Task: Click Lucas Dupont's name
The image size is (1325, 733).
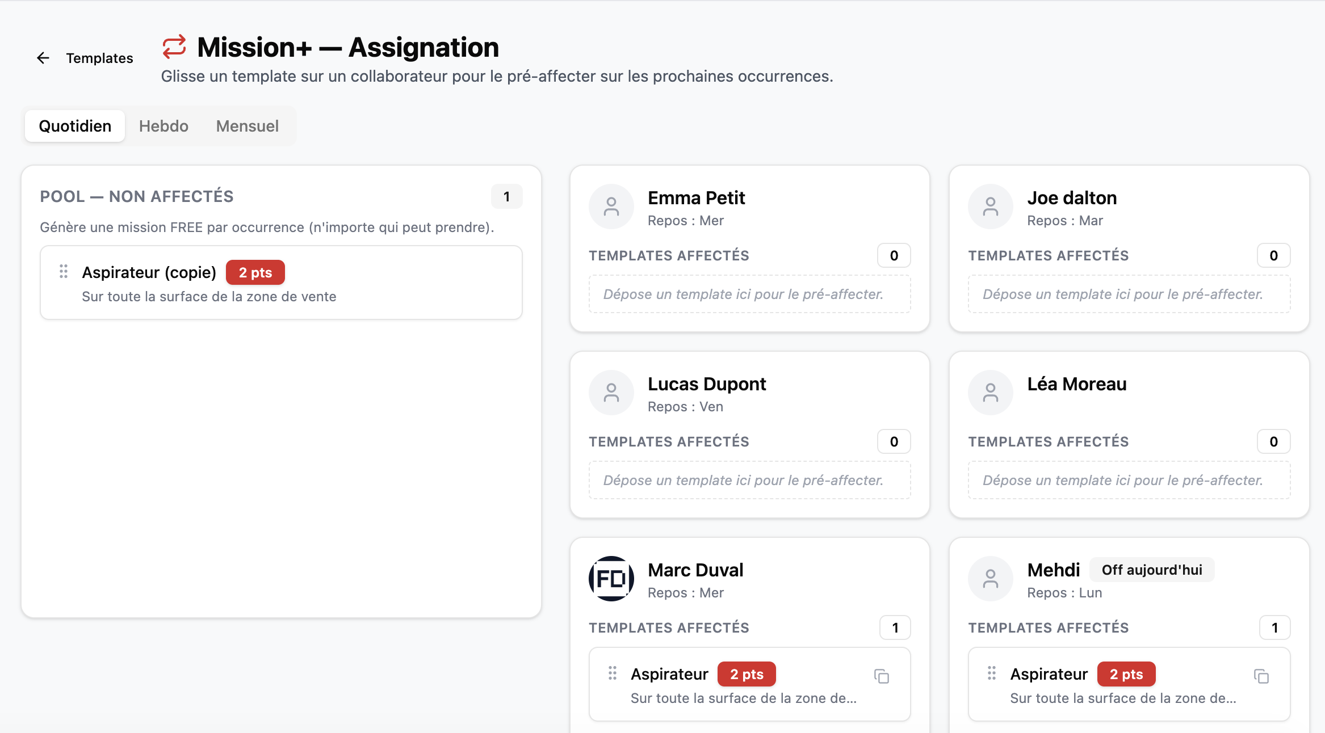Action: 707,384
